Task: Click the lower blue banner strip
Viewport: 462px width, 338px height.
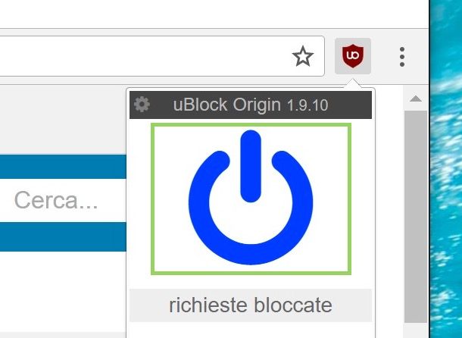Action: point(63,237)
